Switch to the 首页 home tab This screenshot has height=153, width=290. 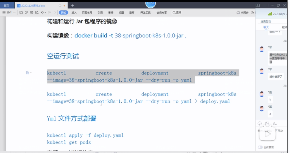tap(7, 5)
